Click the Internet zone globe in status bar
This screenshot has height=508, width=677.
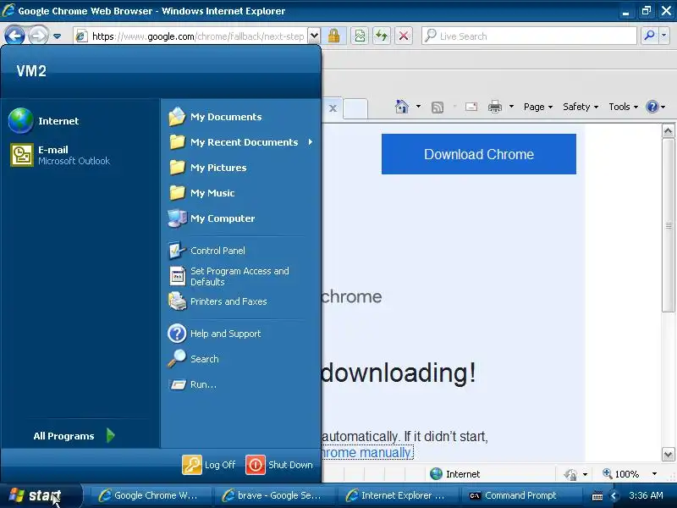click(436, 474)
